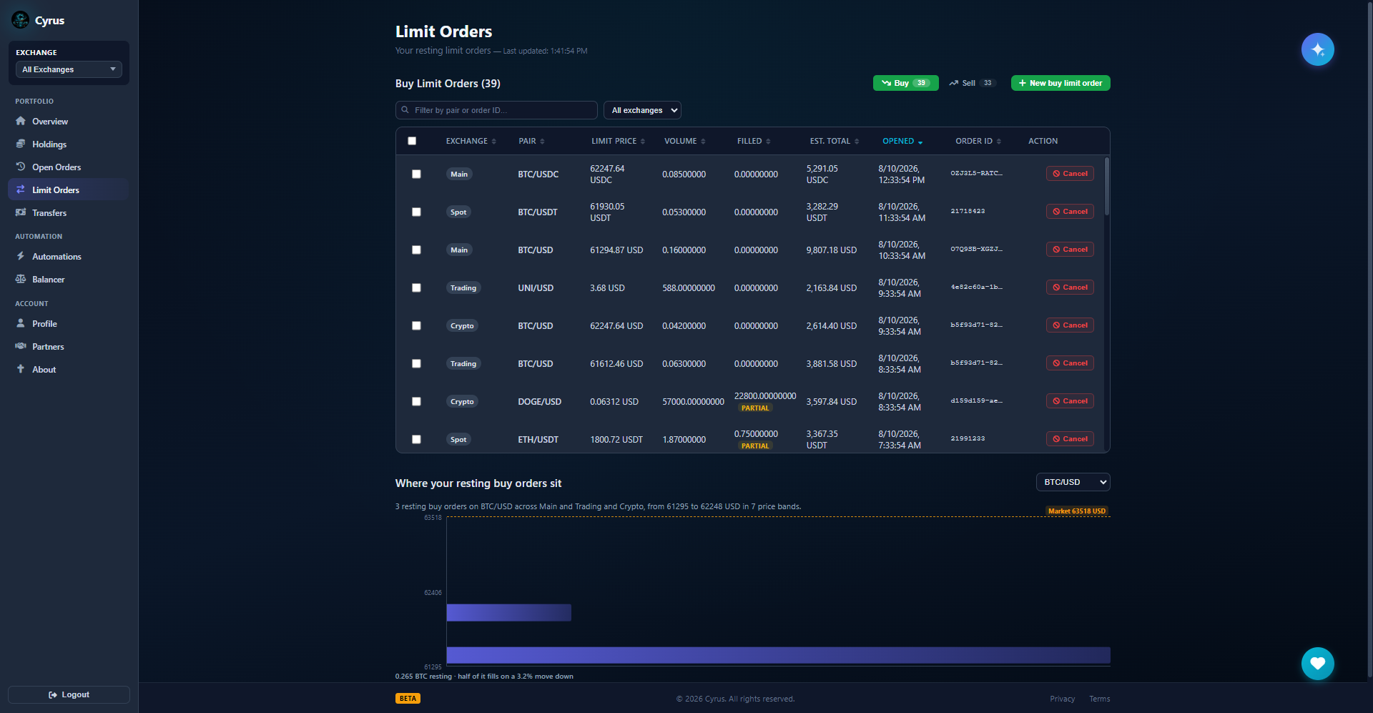Click the search magnifier icon in filter
The image size is (1373, 713).
tap(405, 110)
